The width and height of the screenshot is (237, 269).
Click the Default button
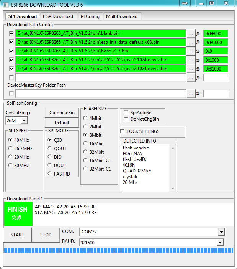click(62, 123)
